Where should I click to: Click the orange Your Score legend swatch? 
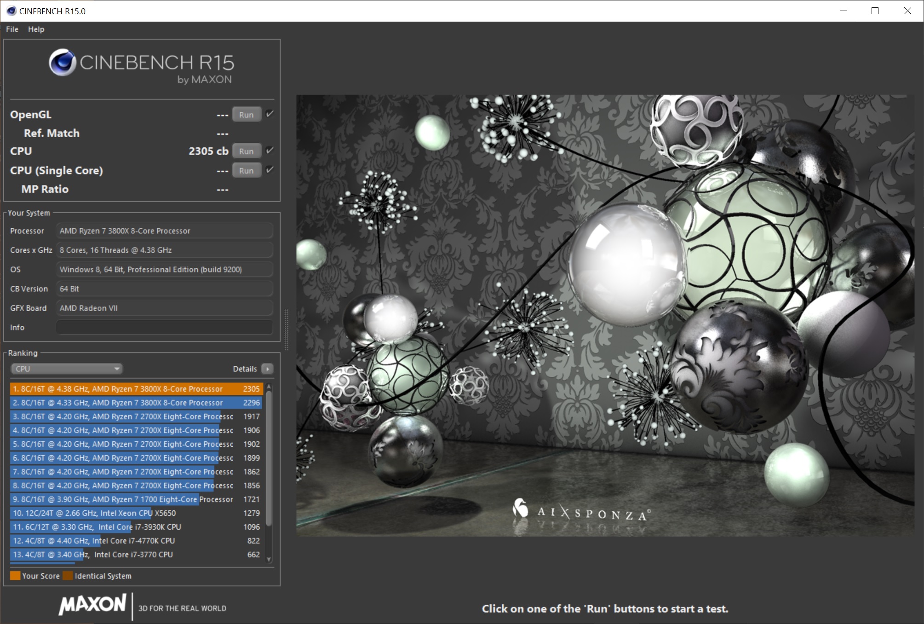pos(15,576)
